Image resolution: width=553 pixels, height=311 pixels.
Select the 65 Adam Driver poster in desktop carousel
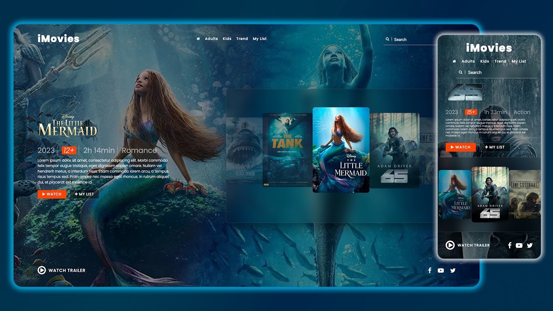point(394,151)
